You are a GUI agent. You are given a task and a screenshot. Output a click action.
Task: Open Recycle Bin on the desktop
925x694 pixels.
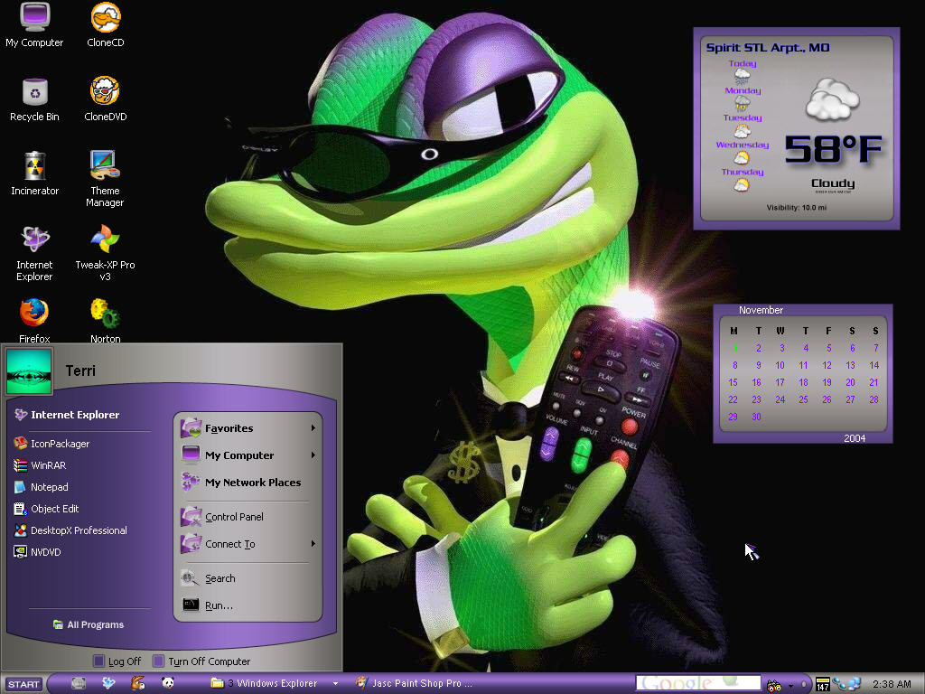coord(35,98)
